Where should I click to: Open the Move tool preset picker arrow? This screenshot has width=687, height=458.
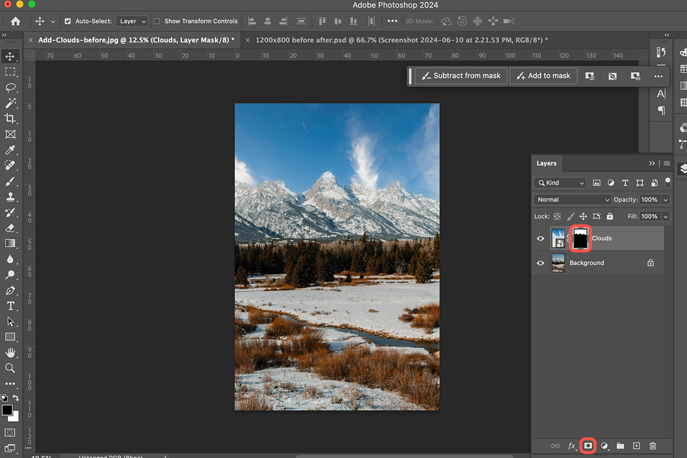point(53,21)
